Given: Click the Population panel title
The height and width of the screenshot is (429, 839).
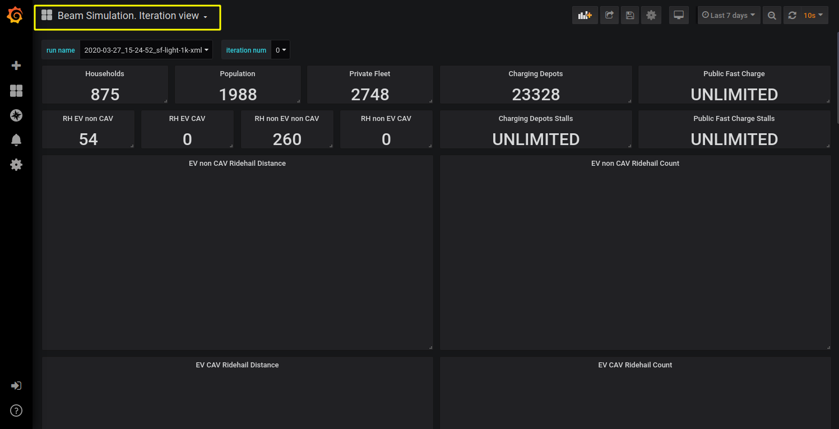Looking at the screenshot, I should [238, 73].
